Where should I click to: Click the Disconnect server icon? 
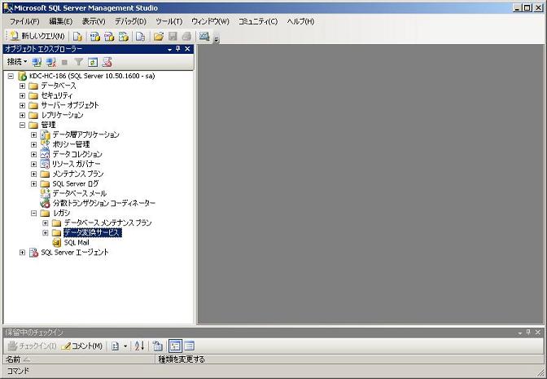(51, 62)
